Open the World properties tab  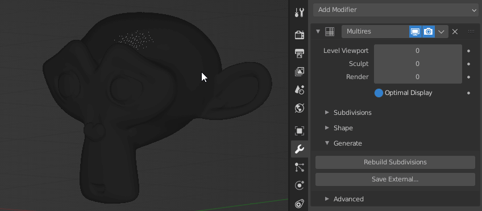299,108
